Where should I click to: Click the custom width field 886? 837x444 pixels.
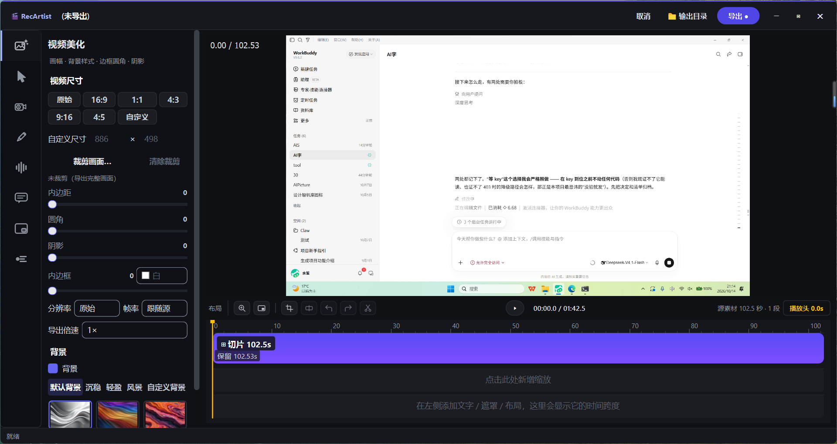coord(102,139)
